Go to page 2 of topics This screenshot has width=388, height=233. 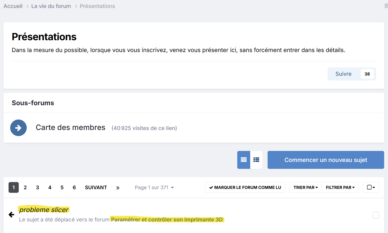[x=25, y=188]
